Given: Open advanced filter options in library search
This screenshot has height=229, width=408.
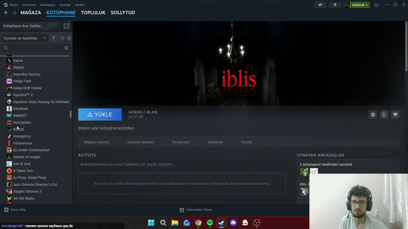Looking at the screenshot, I should click(x=66, y=48).
